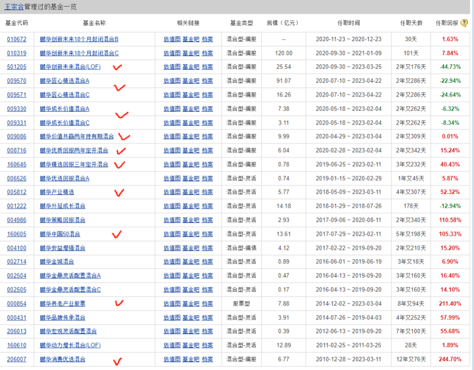Open 鹏华宏观灵活配置混合 fund page
Screen dimensions: 474x370
point(68,331)
